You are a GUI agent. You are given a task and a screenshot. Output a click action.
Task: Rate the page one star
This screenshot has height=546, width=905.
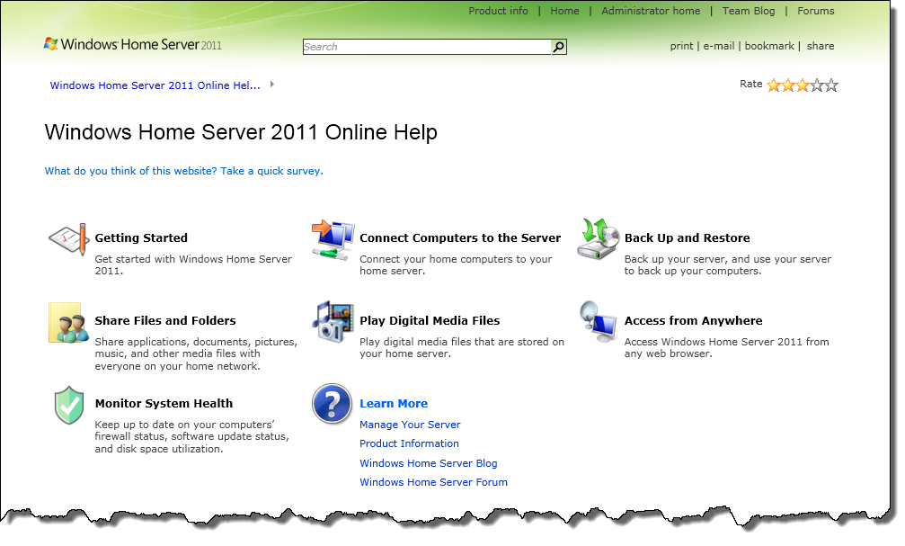pyautogui.click(x=774, y=85)
